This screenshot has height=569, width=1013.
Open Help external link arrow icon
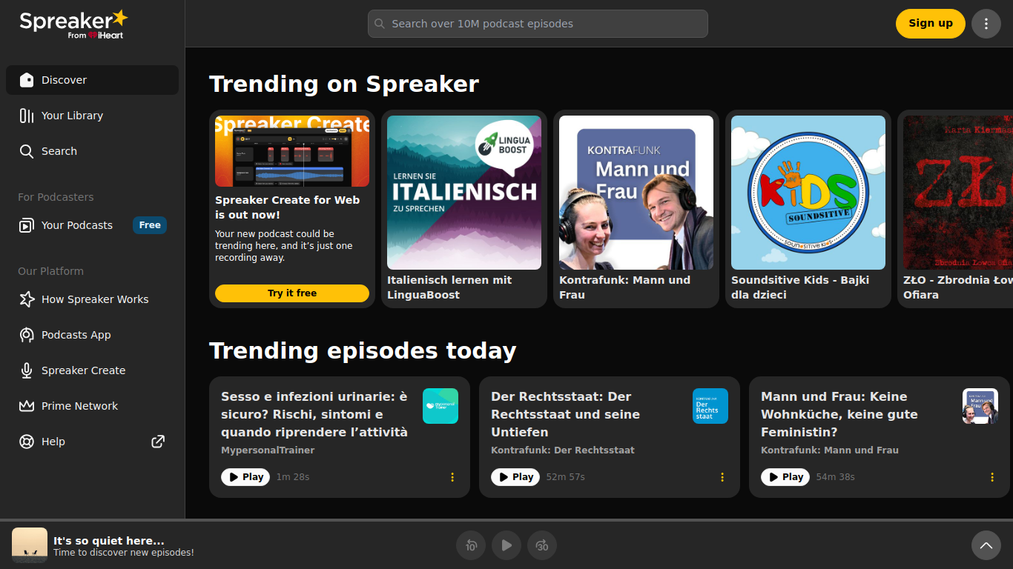[x=158, y=442]
